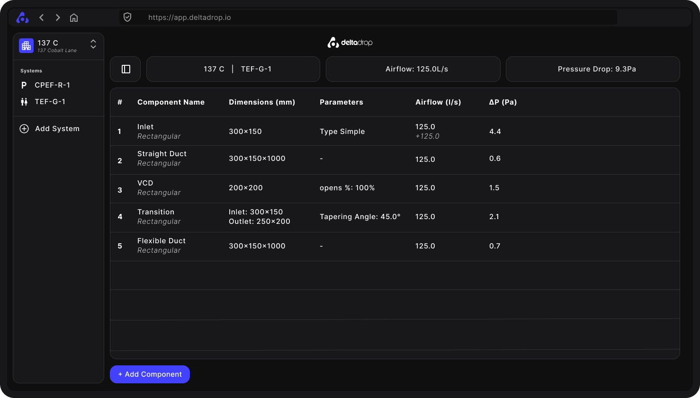Select the TEF-G-1 system in sidebar
Viewport: 700px width, 398px height.
pos(50,102)
